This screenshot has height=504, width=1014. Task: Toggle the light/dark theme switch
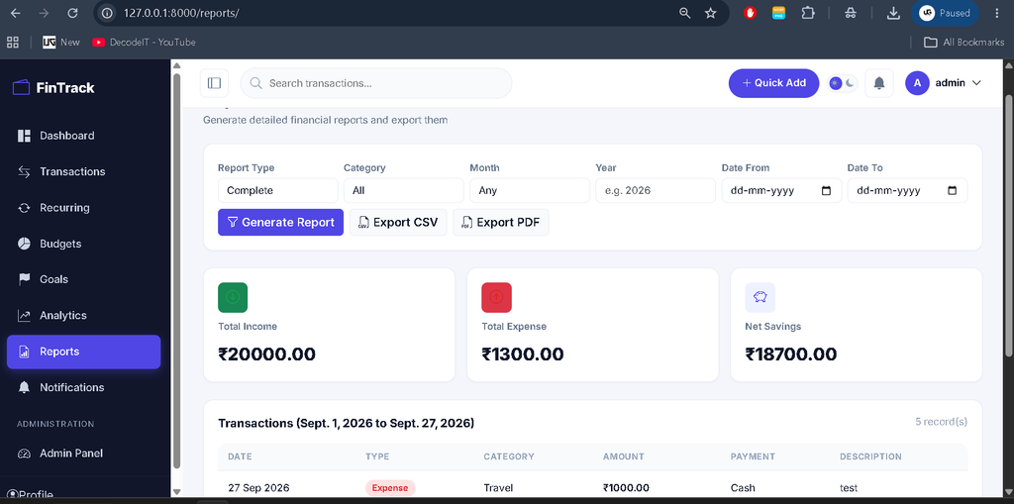[x=842, y=83]
